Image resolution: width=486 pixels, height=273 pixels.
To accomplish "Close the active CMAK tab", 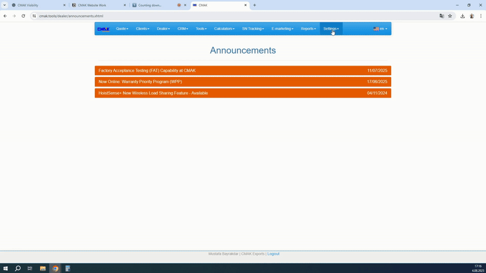I will click(245, 5).
